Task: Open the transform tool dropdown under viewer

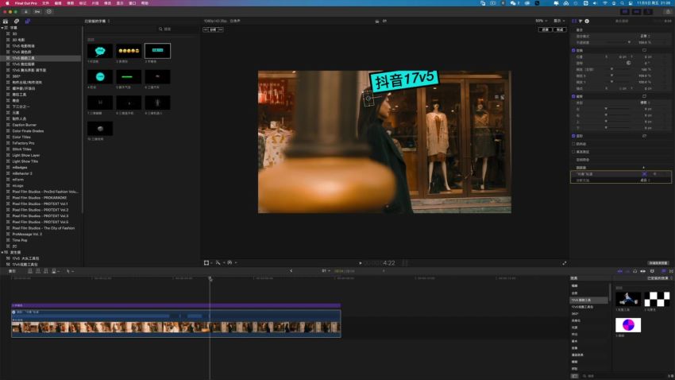Action: click(x=208, y=263)
